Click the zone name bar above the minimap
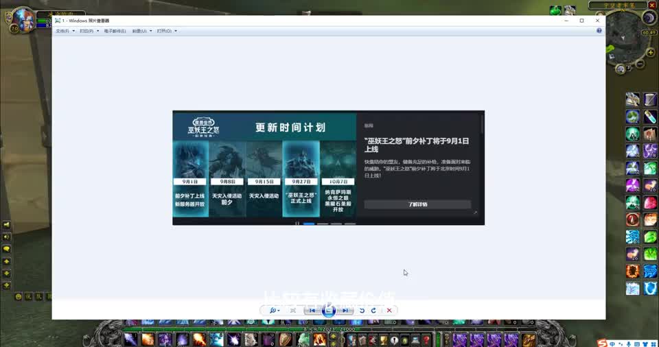 tap(617, 5)
